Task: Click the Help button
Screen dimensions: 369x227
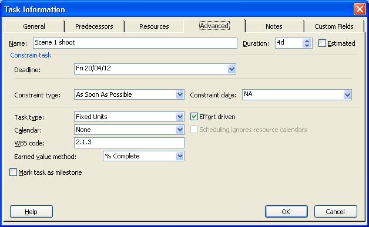Action: click(31, 212)
